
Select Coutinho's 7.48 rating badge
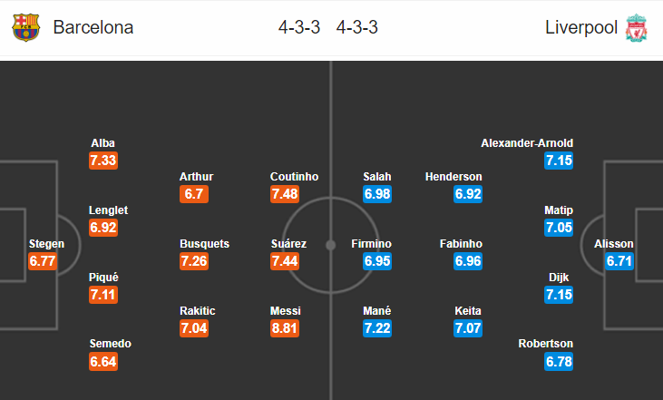(x=285, y=194)
